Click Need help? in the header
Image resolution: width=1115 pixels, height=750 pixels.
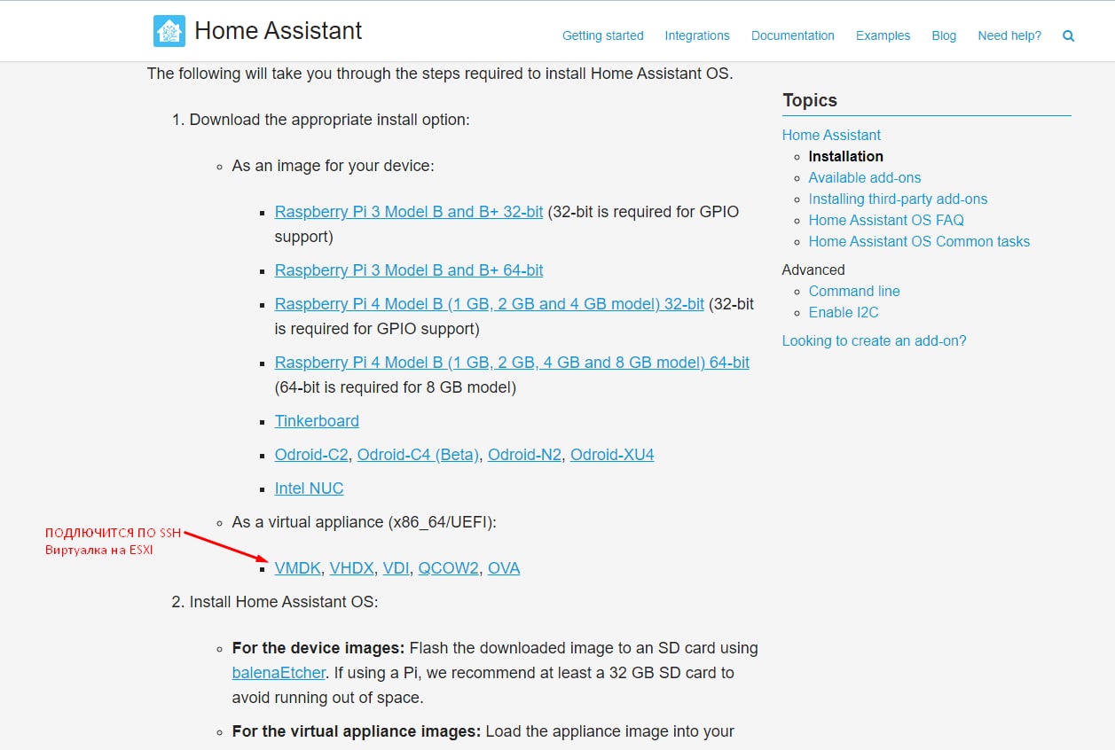click(1009, 35)
